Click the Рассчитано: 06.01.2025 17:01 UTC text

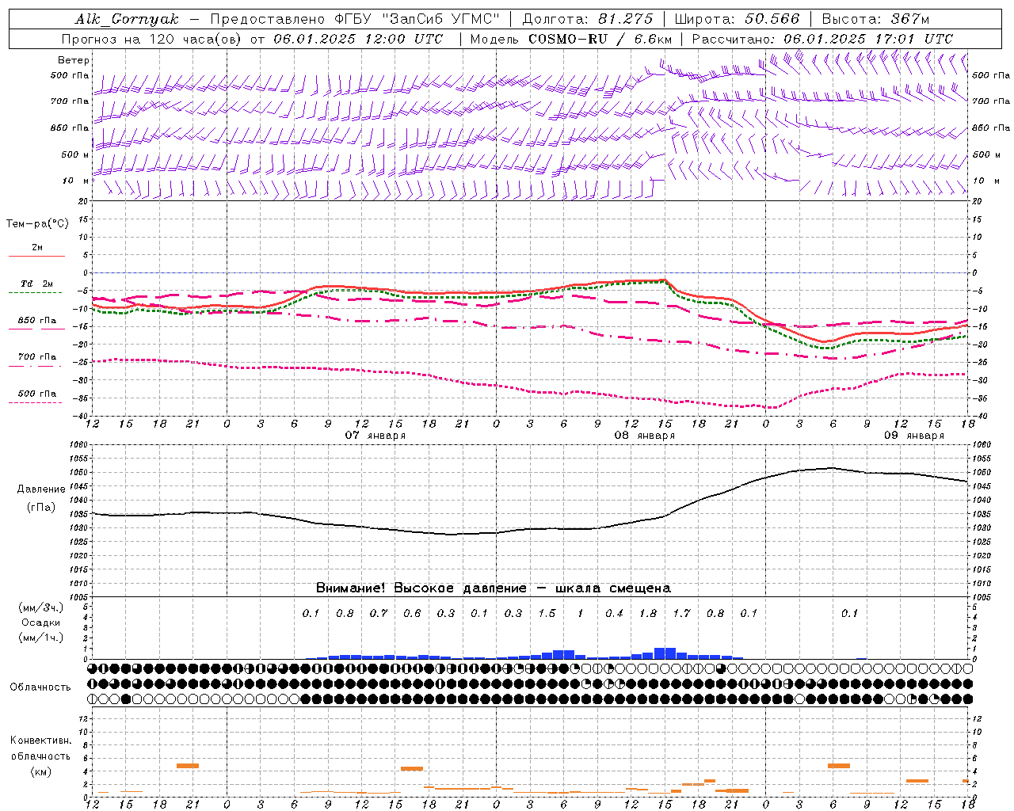(x=822, y=39)
